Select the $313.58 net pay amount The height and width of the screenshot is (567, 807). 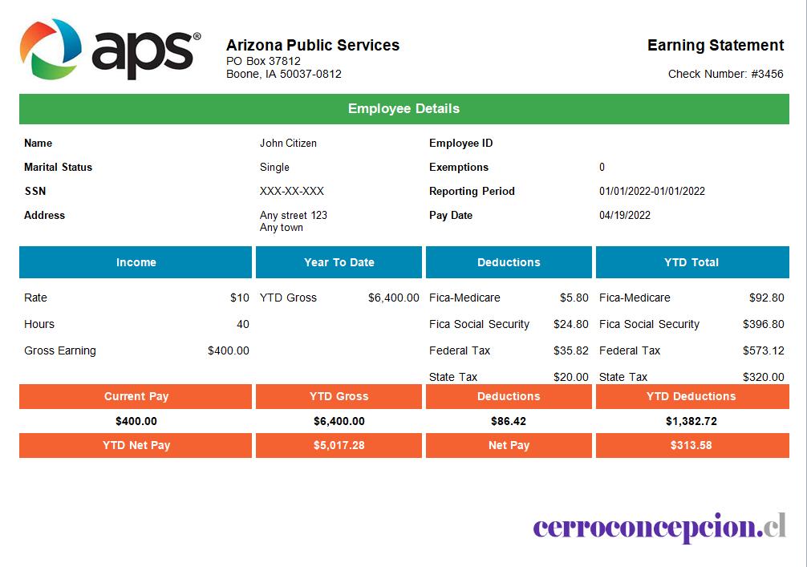pos(692,445)
